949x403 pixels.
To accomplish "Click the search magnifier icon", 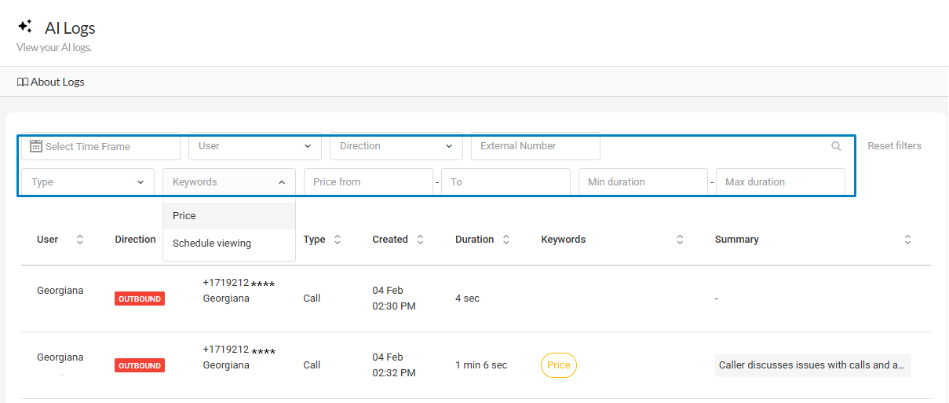I will (836, 146).
